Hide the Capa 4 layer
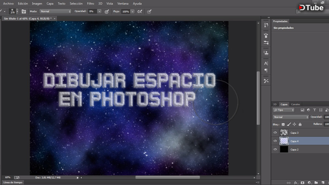This screenshot has height=185, width=329. click(275, 141)
